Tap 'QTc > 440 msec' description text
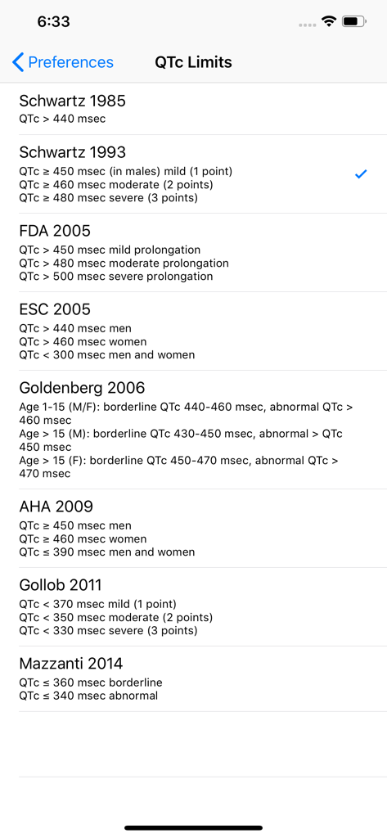Viewport: 387px width, 838px height. point(62,119)
